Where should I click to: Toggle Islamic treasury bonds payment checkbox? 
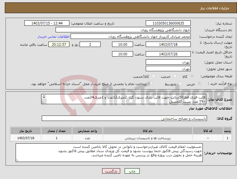coord(151,83)
